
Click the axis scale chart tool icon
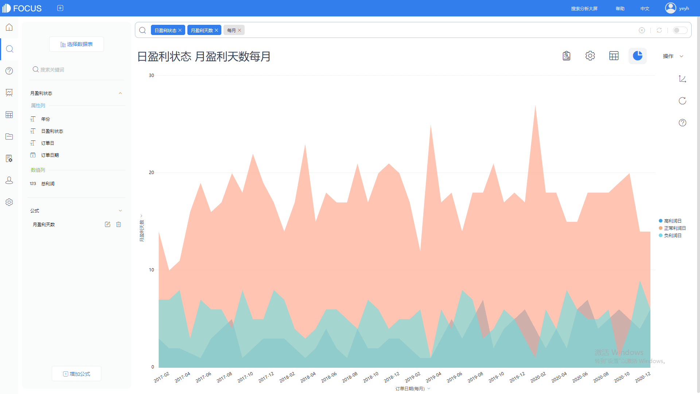coord(682,79)
